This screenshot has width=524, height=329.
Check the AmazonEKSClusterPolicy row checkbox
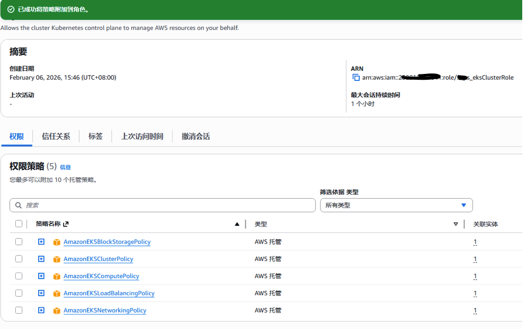tap(19, 259)
